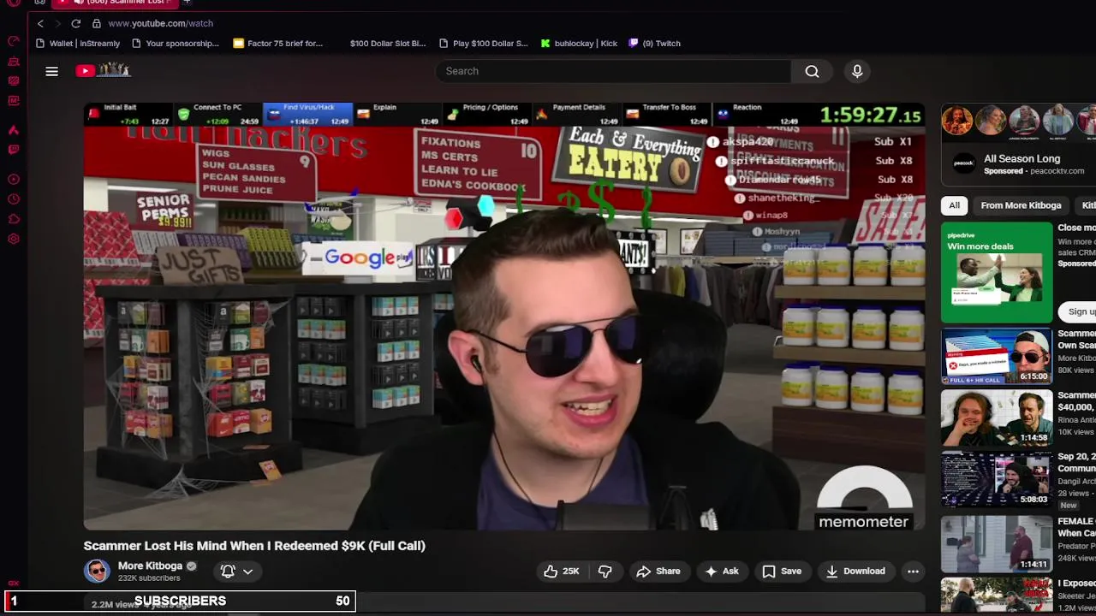The height and width of the screenshot is (616, 1096).
Task: Open the YouTube guide hamburger menu
Action: [x=52, y=71]
